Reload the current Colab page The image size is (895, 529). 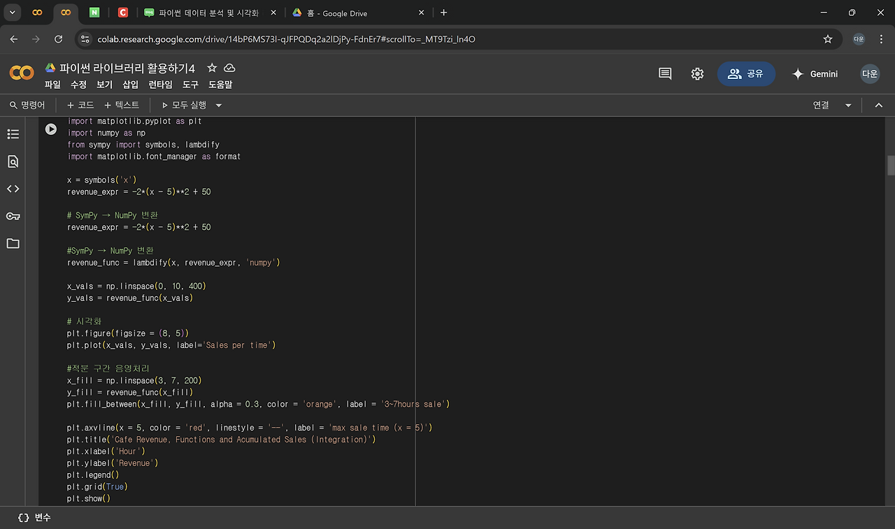click(59, 39)
